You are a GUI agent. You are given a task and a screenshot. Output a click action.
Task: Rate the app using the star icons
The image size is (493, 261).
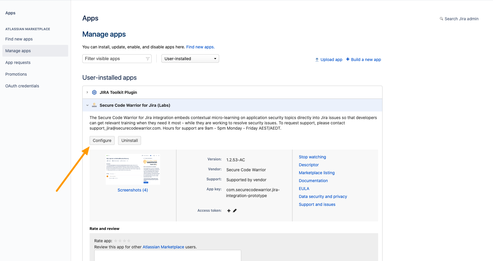point(122,241)
